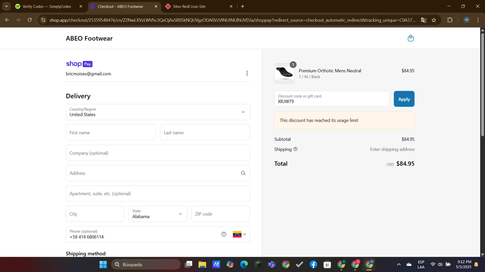
Task: View site information icon in address bar
Action: [43, 20]
